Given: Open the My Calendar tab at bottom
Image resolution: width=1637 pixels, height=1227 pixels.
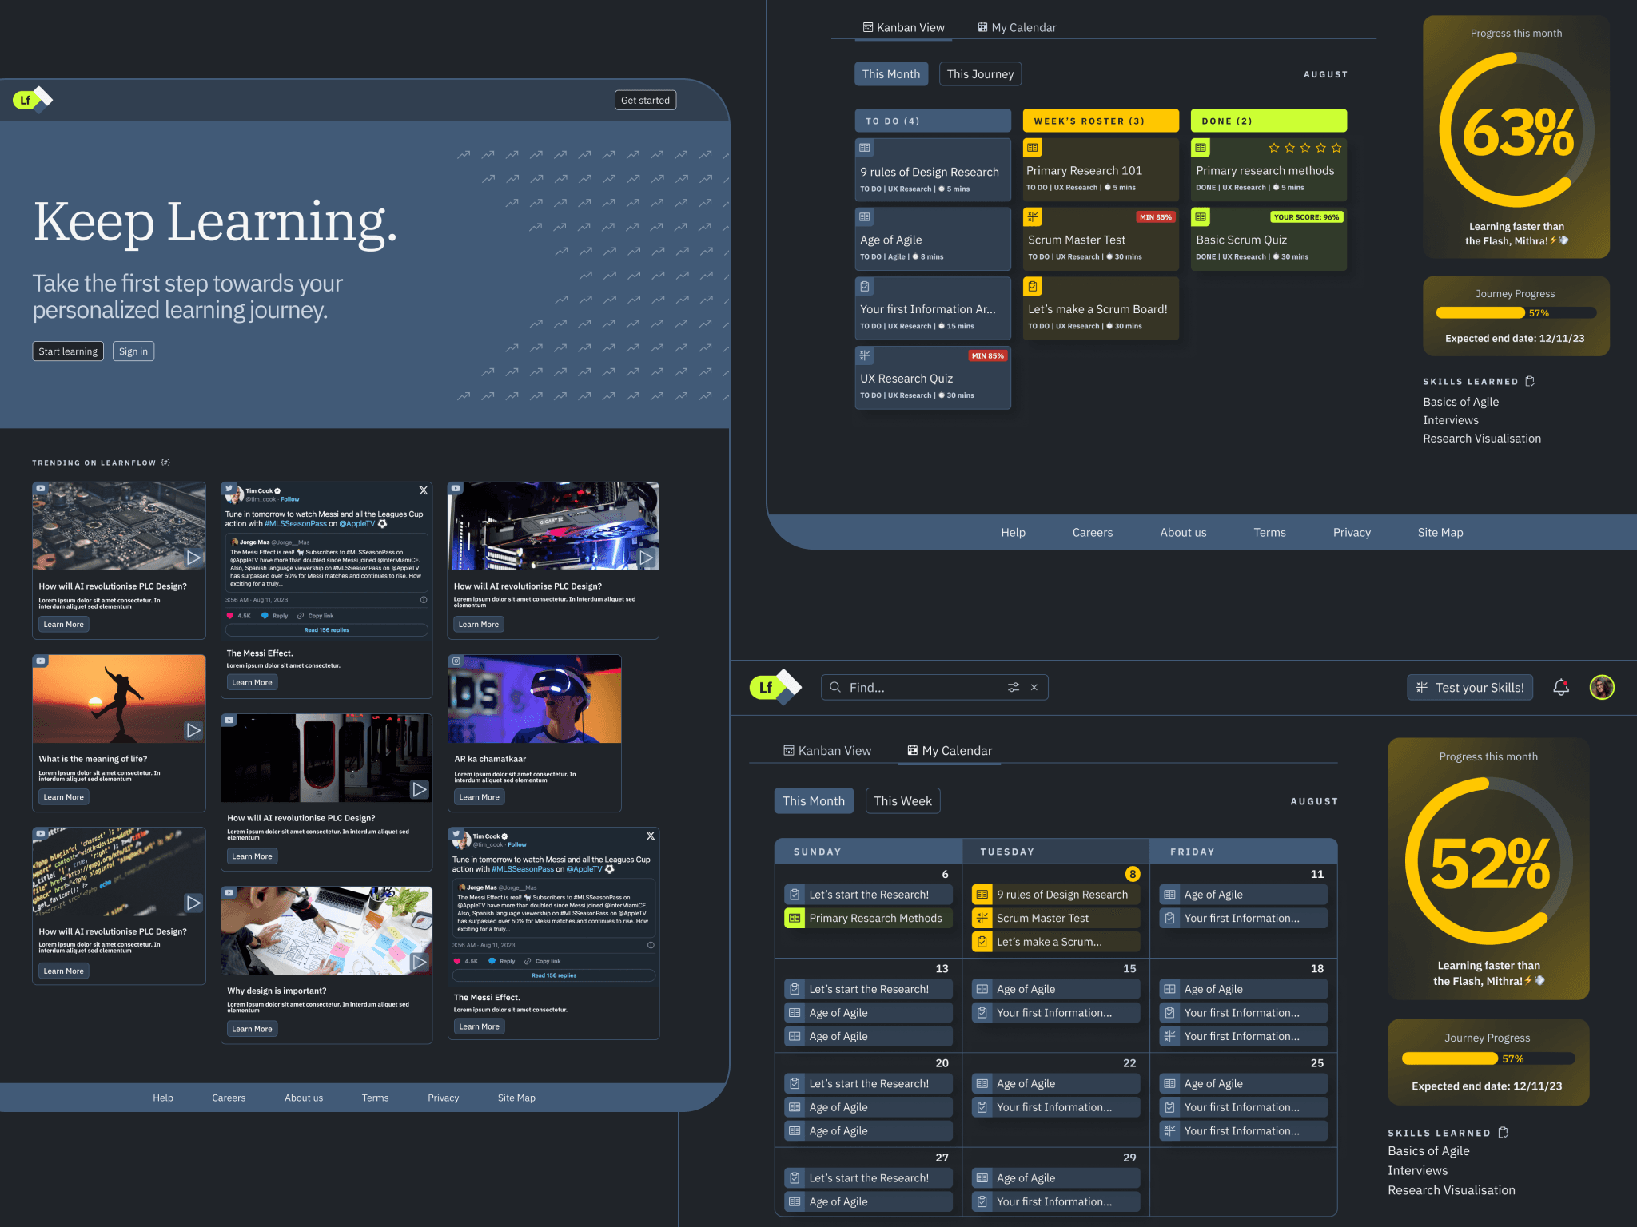Looking at the screenshot, I should [949, 751].
